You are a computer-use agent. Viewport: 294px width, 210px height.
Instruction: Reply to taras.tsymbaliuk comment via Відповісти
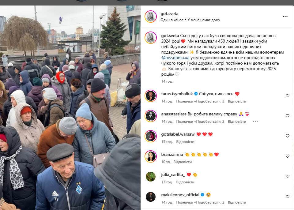pos(237,101)
